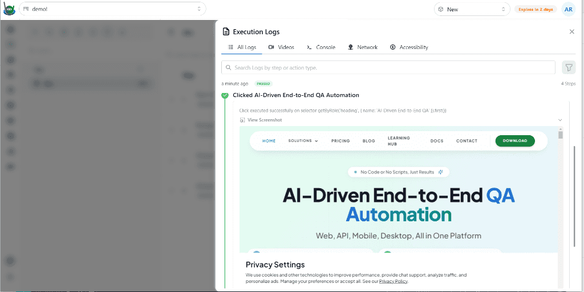Open the log filter funnel button
584x292 pixels.
[x=569, y=67]
